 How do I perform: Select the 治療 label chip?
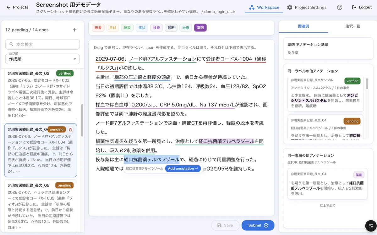coord(186,28)
